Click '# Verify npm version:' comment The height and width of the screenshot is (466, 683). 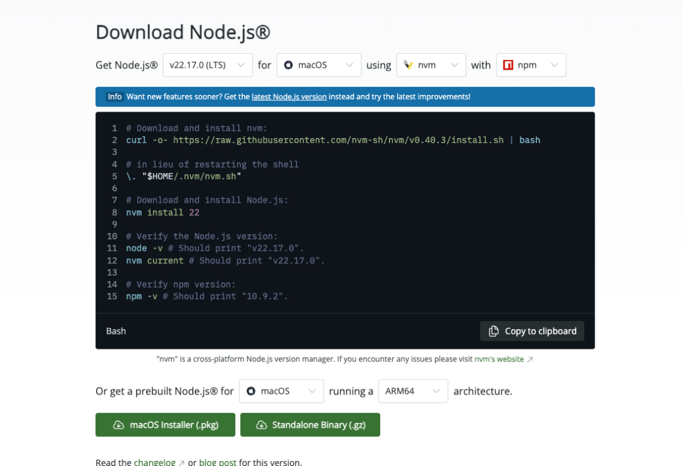tap(181, 284)
